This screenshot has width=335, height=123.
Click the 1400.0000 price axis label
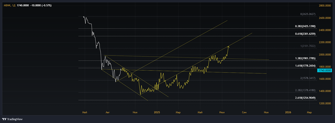tap(325, 91)
